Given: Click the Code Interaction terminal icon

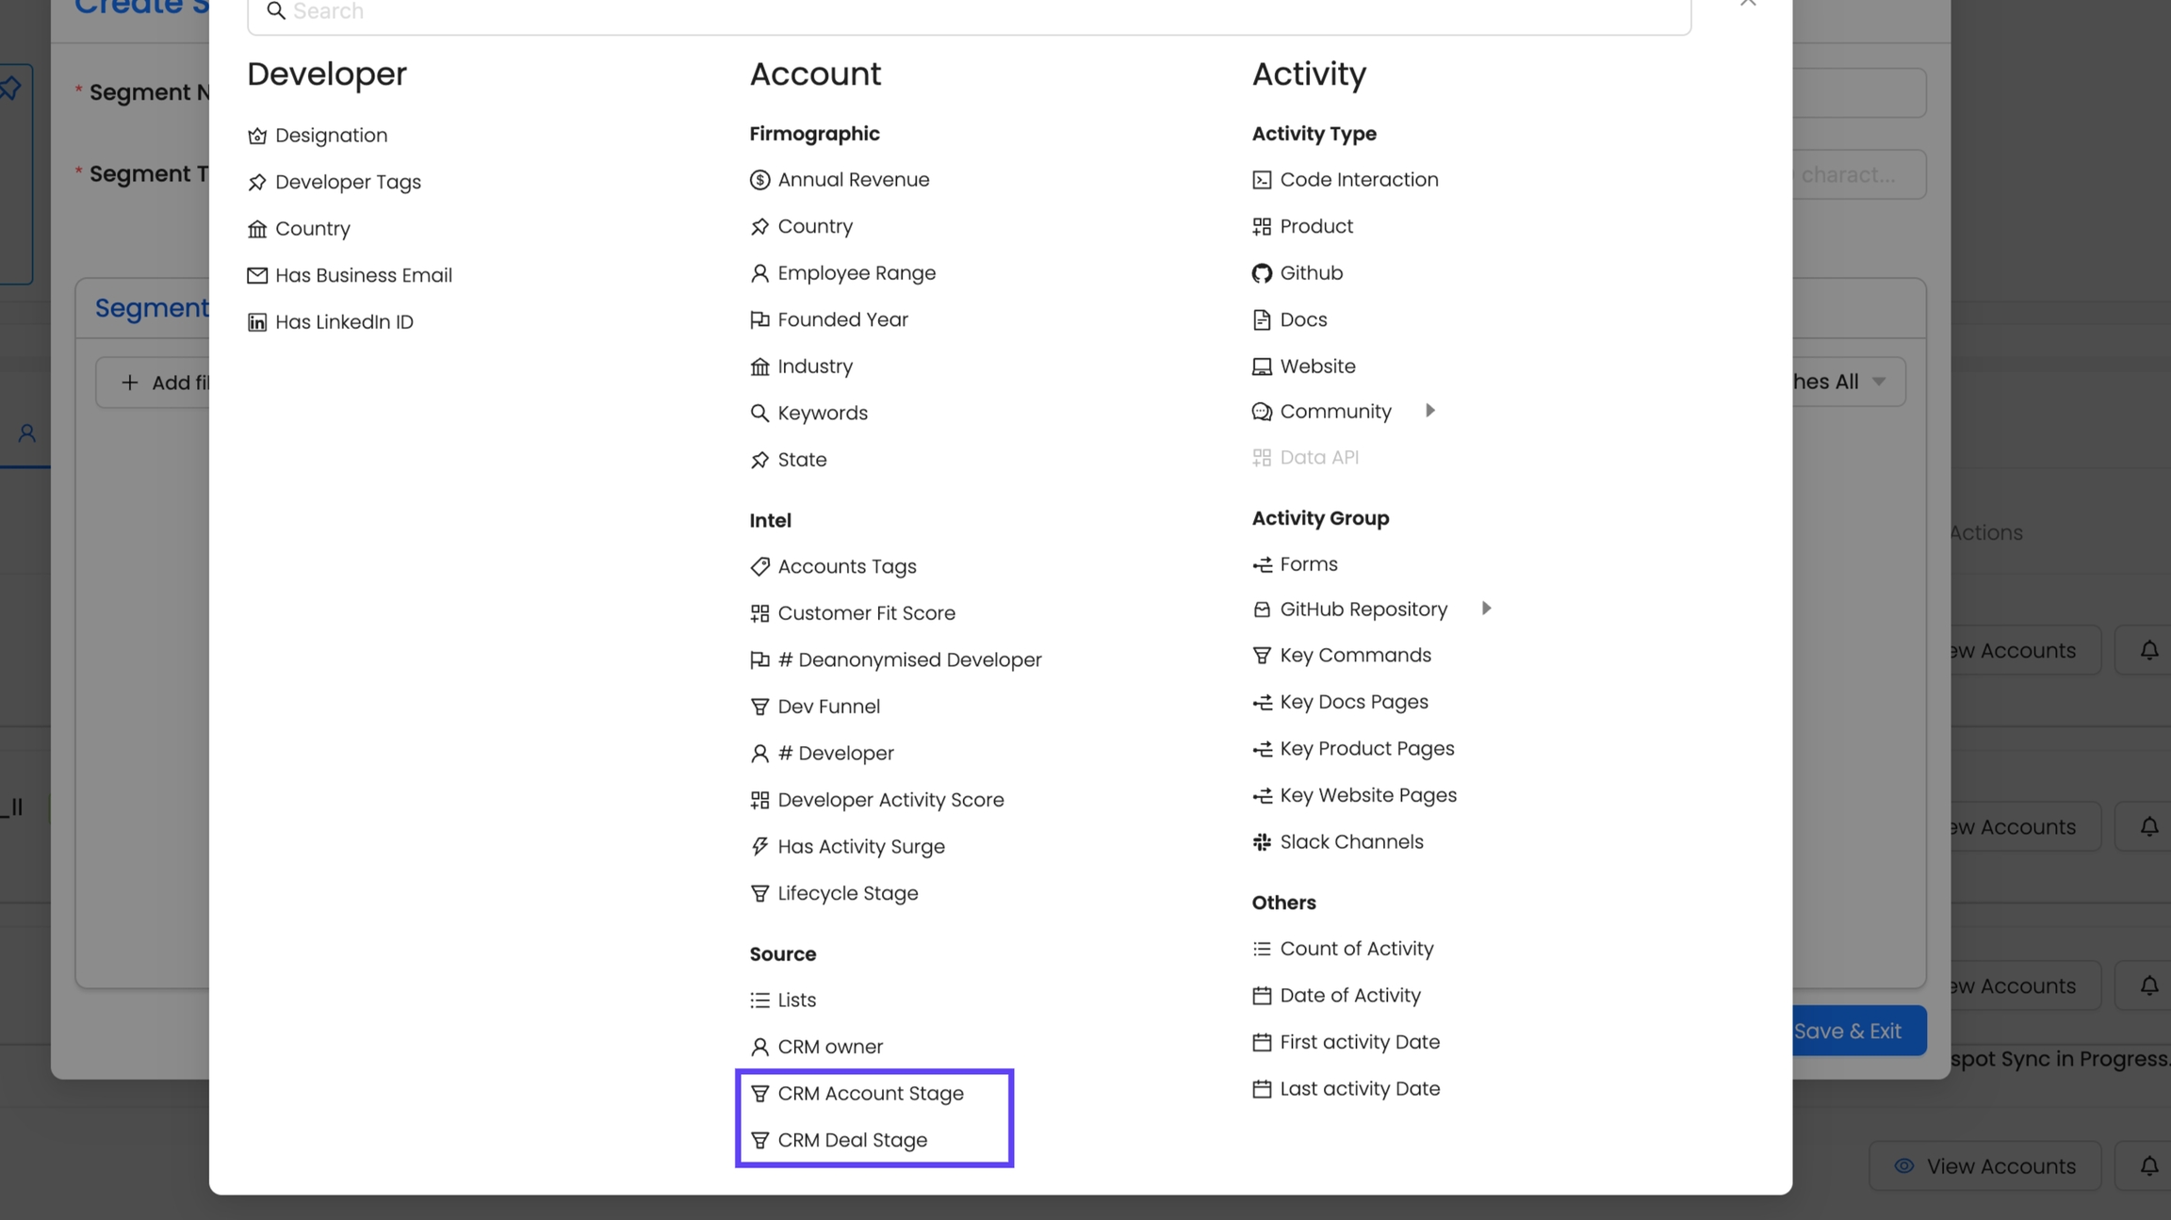Looking at the screenshot, I should point(1262,180).
